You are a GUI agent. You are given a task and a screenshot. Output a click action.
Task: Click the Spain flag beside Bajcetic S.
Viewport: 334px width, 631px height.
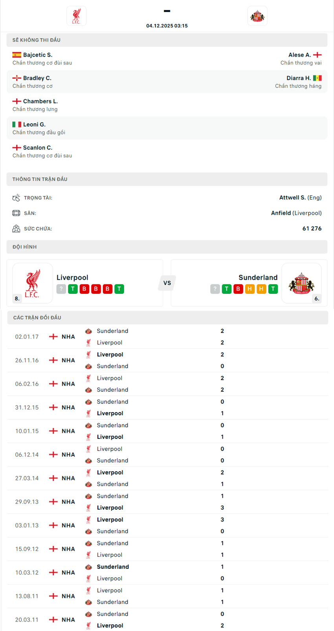point(16,55)
